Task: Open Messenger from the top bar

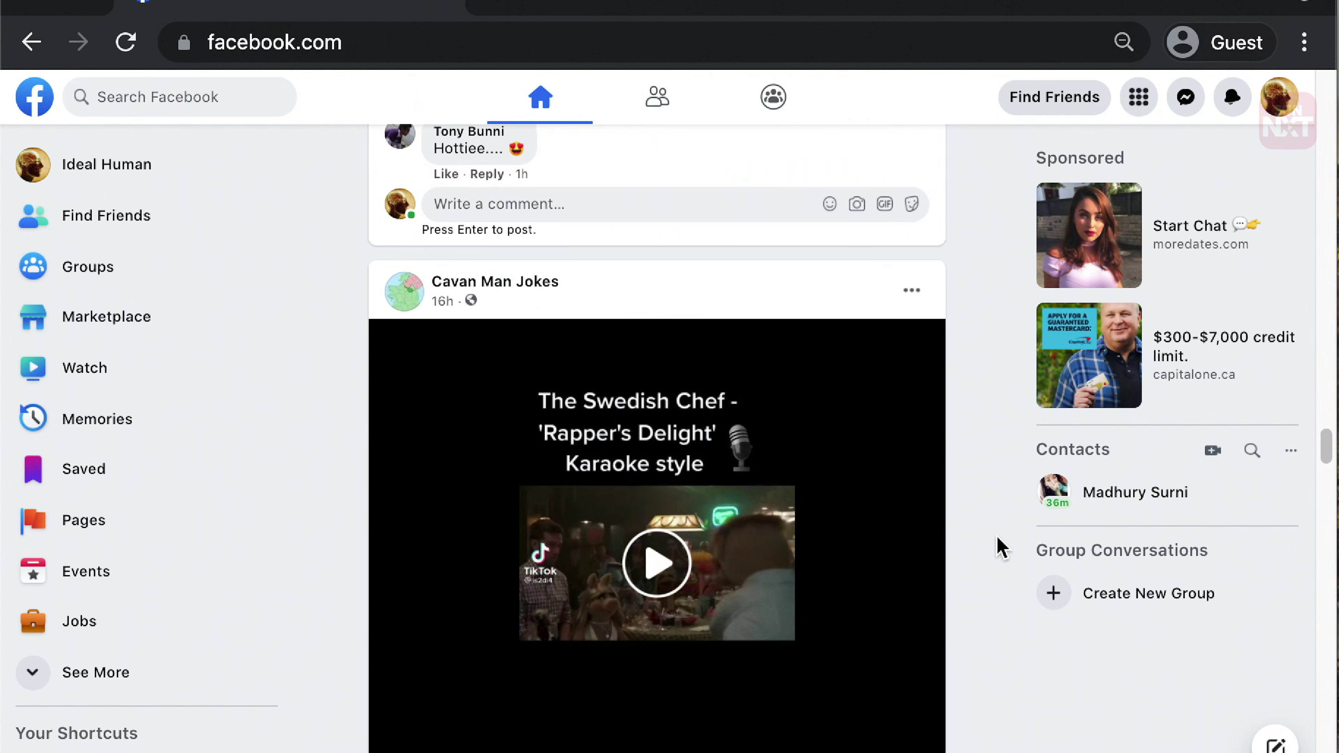Action: point(1185,97)
